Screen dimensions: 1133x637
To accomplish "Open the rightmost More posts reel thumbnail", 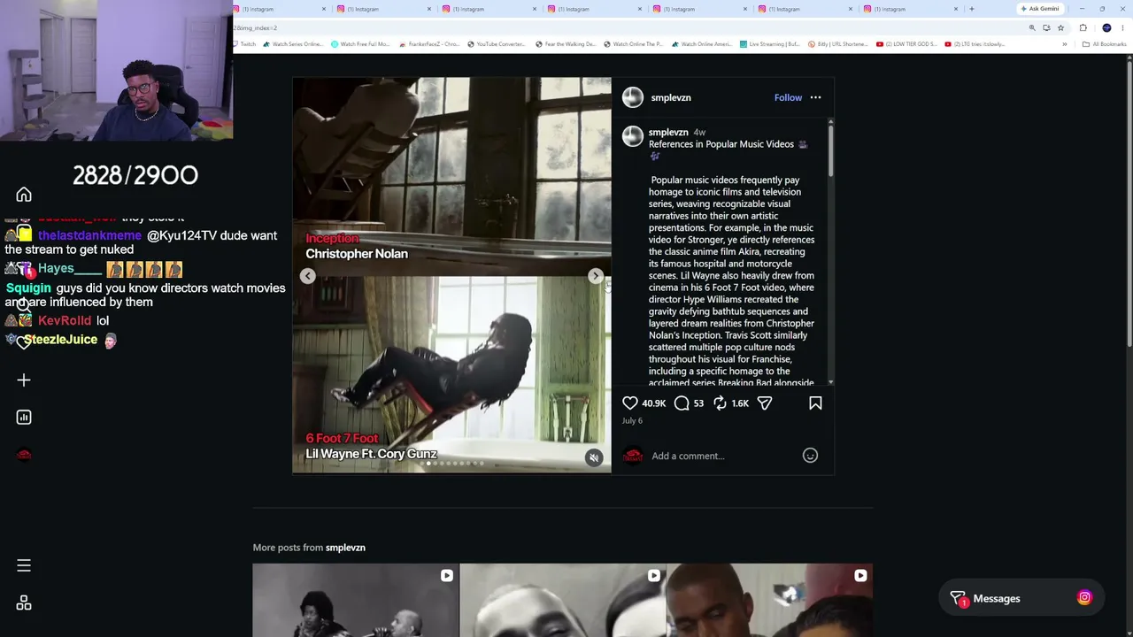I will [x=770, y=601].
